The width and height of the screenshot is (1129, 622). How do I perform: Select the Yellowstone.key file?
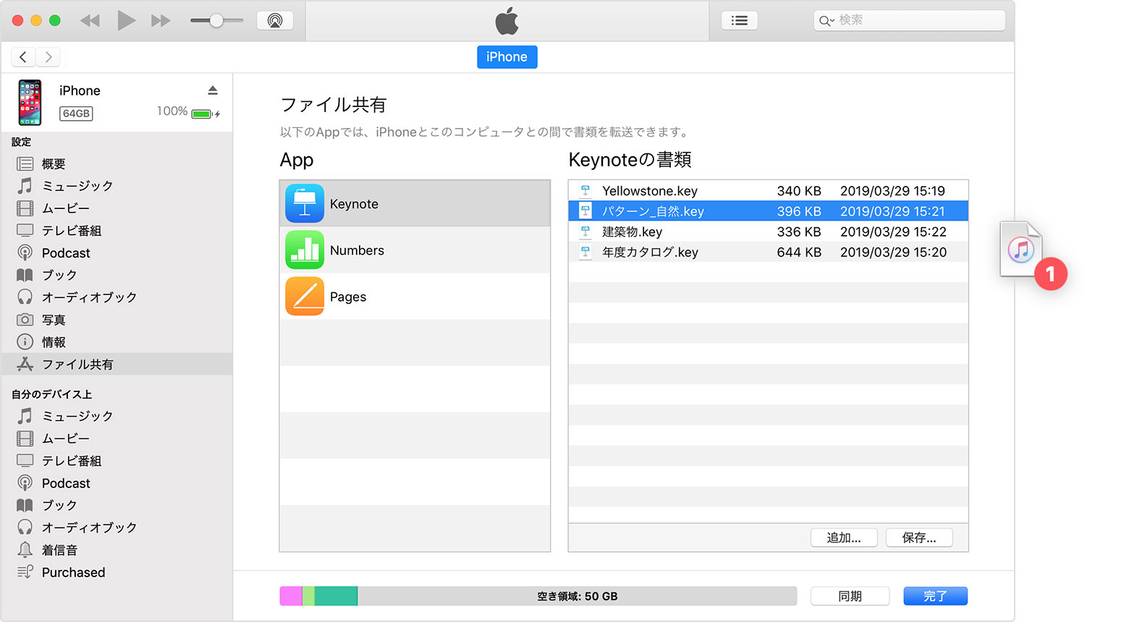769,191
